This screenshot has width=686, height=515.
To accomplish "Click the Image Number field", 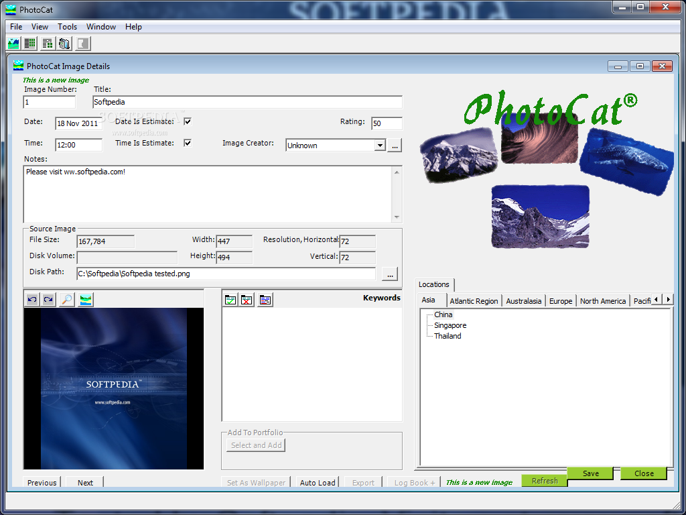I will tap(50, 102).
